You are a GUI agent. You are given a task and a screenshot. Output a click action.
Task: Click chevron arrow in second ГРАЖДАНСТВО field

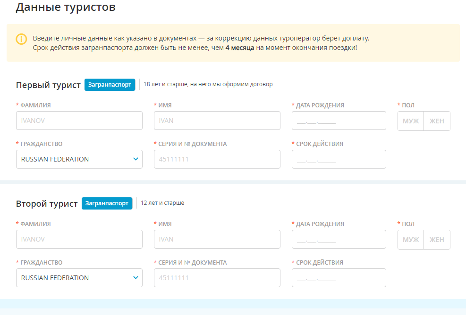click(136, 278)
